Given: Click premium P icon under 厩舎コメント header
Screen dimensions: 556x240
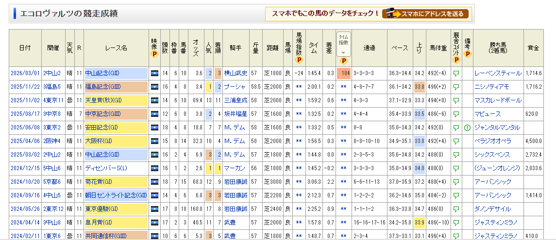Looking at the screenshot, I should 456,60.
